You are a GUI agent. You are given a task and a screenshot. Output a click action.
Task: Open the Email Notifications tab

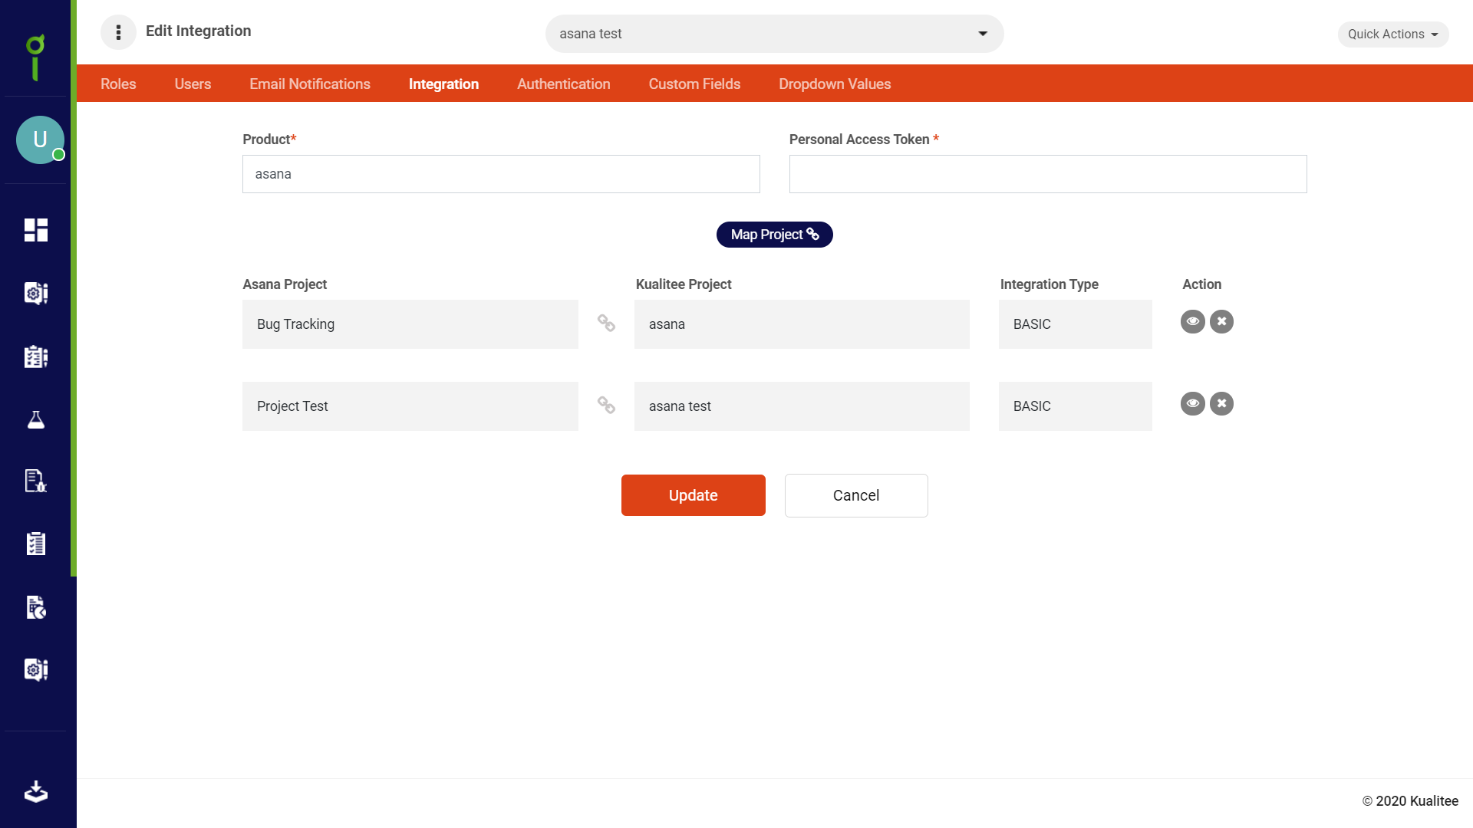pos(310,84)
